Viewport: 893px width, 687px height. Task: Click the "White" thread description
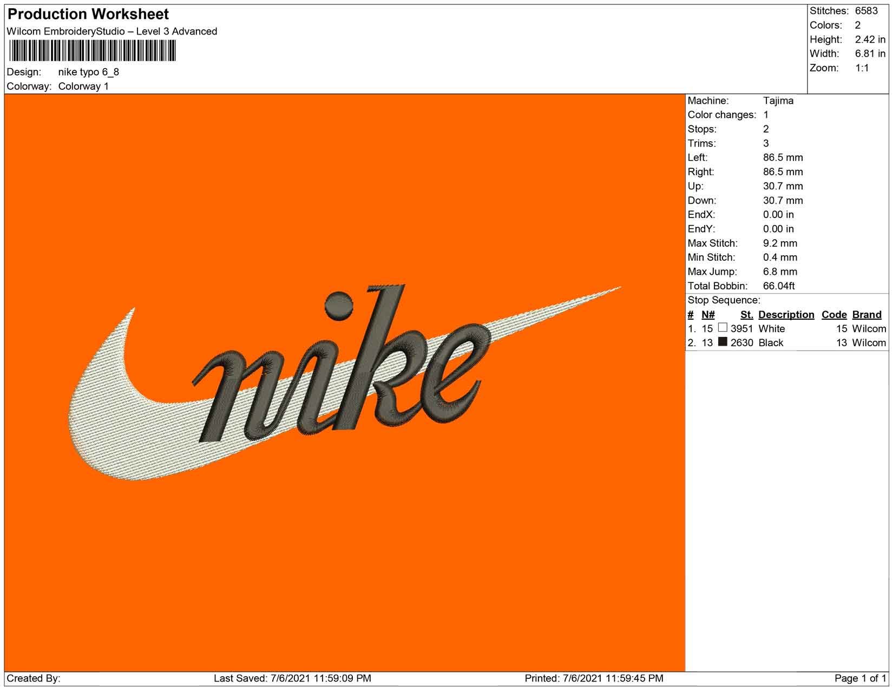(x=772, y=328)
